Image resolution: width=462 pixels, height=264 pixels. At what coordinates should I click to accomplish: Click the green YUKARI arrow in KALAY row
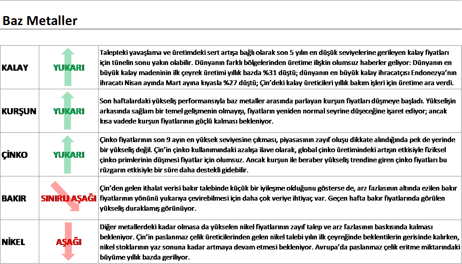point(68,67)
